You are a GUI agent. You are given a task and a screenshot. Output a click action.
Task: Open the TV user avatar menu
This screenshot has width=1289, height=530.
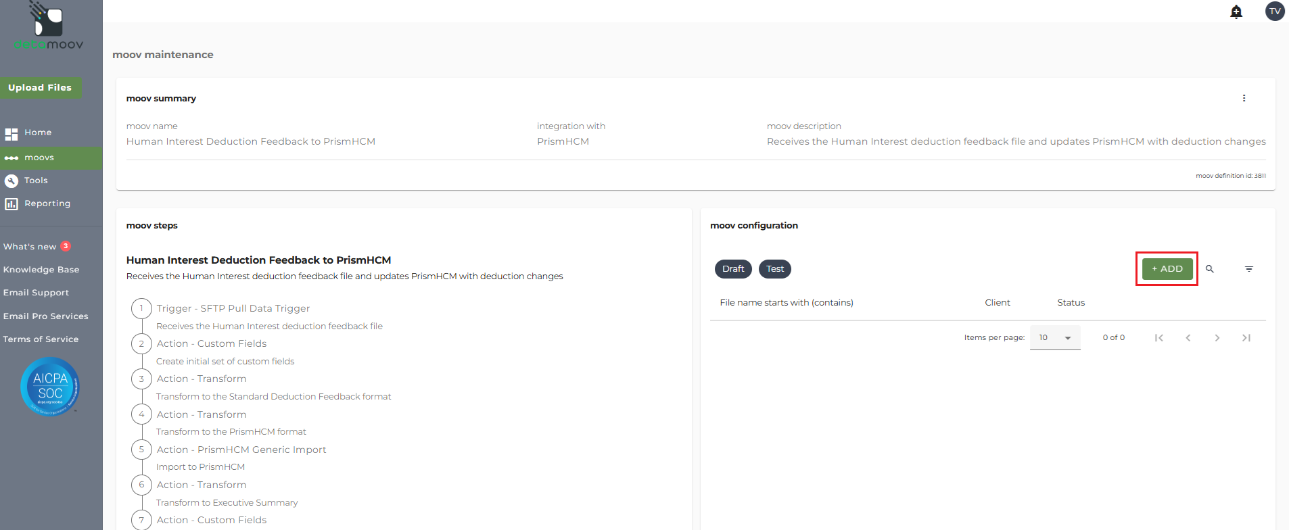(1275, 11)
